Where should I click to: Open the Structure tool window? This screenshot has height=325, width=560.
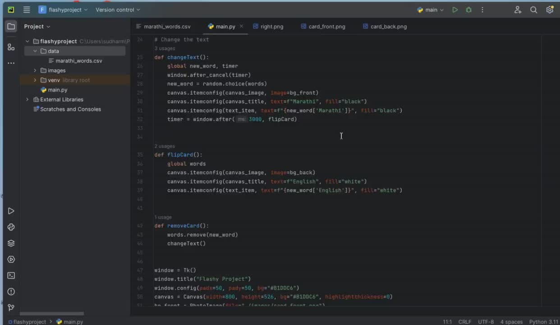click(11, 47)
